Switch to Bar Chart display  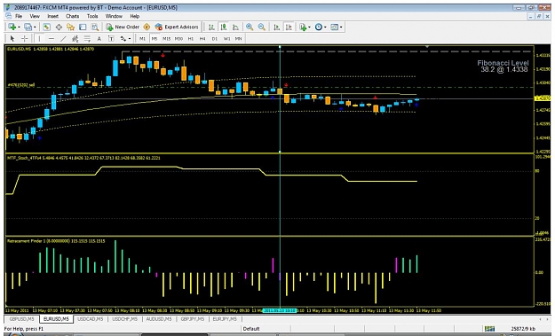point(211,27)
